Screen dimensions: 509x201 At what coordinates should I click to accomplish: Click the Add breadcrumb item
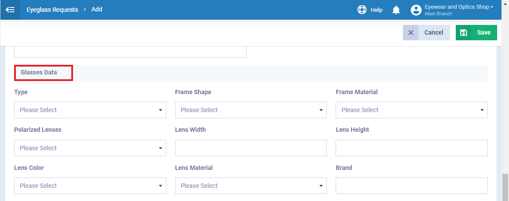(97, 9)
